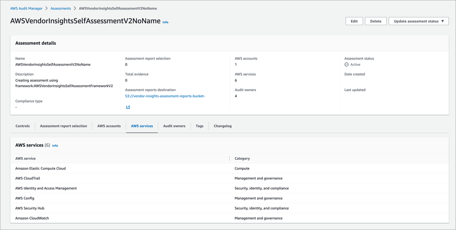Select the AWS Identity and Access Management text

[x=46, y=188]
